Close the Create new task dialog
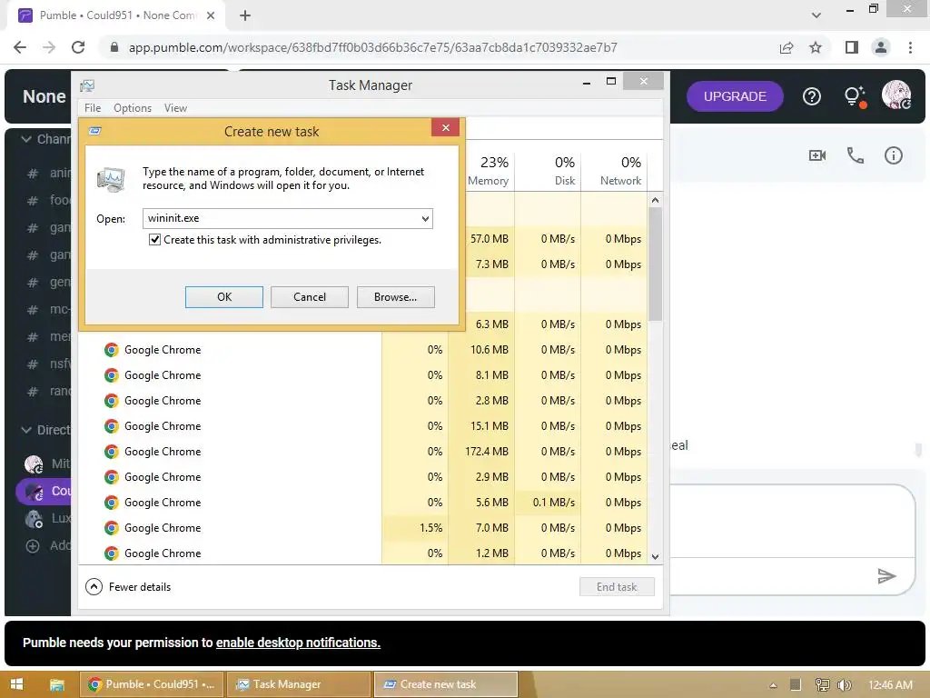The height and width of the screenshot is (698, 930). [445, 127]
